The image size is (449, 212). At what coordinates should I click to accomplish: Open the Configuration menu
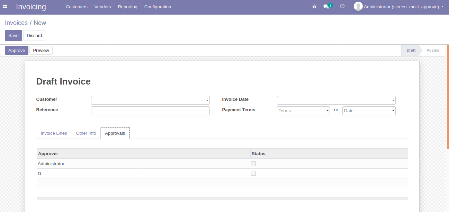(158, 7)
